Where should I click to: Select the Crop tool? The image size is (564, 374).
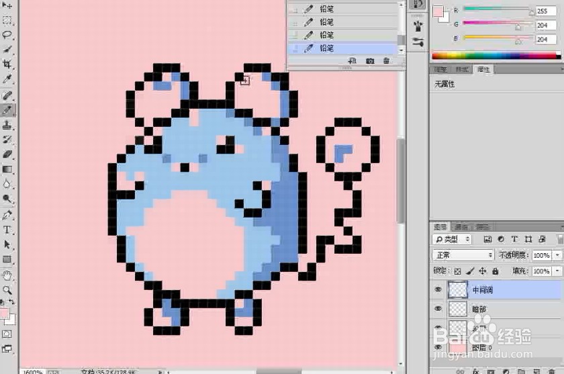pyautogui.click(x=7, y=64)
